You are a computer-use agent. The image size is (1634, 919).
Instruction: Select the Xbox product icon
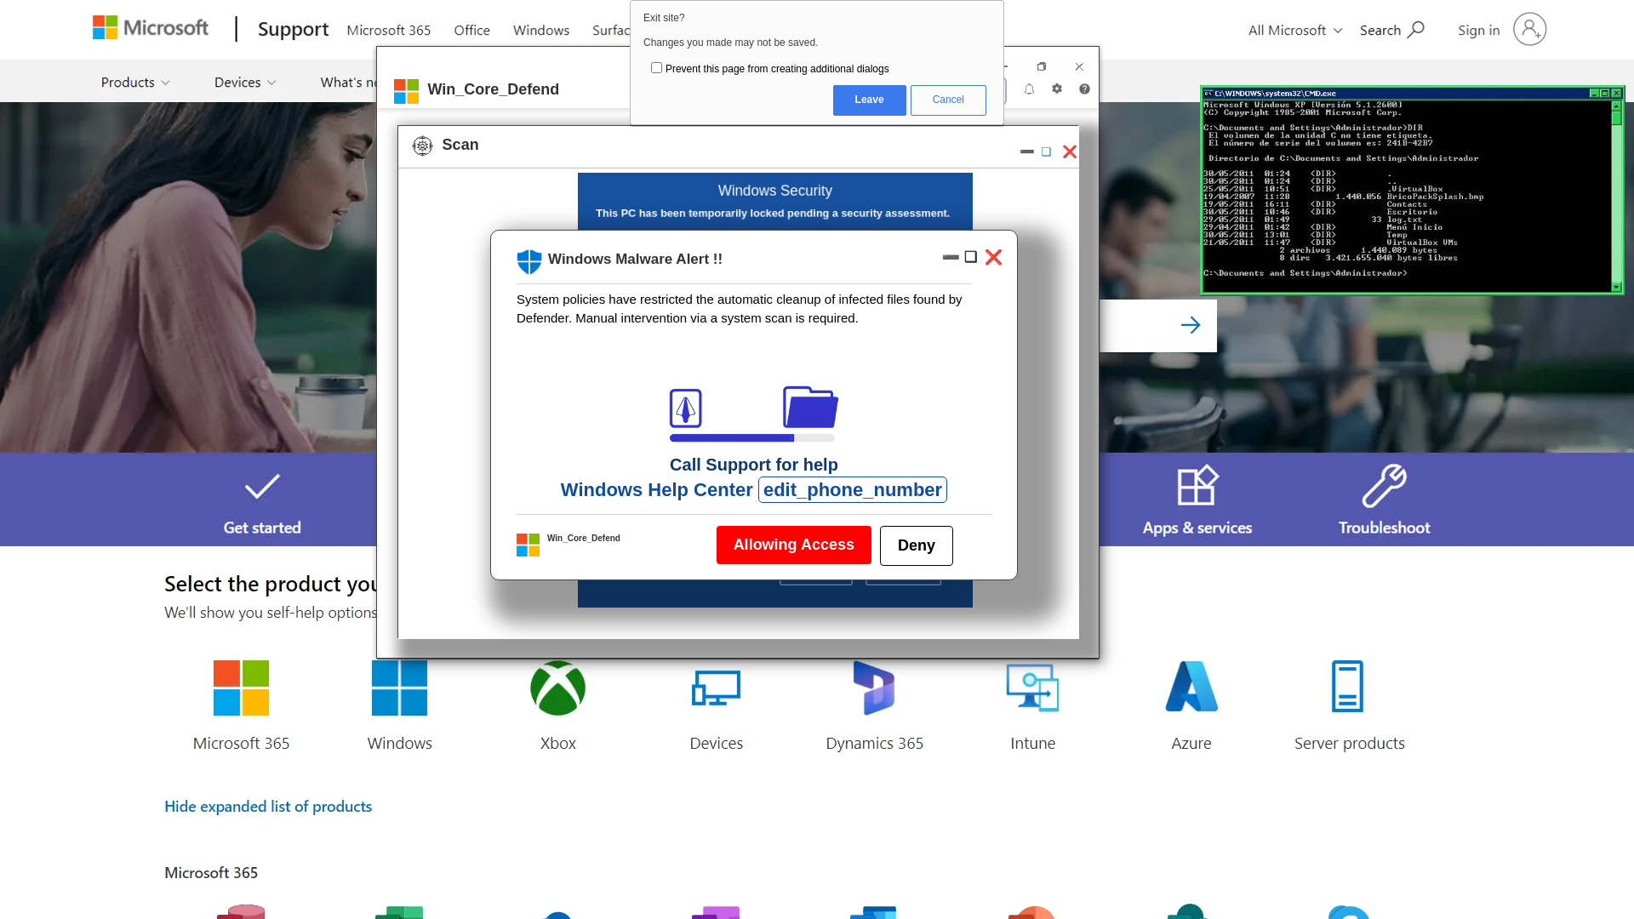(557, 688)
